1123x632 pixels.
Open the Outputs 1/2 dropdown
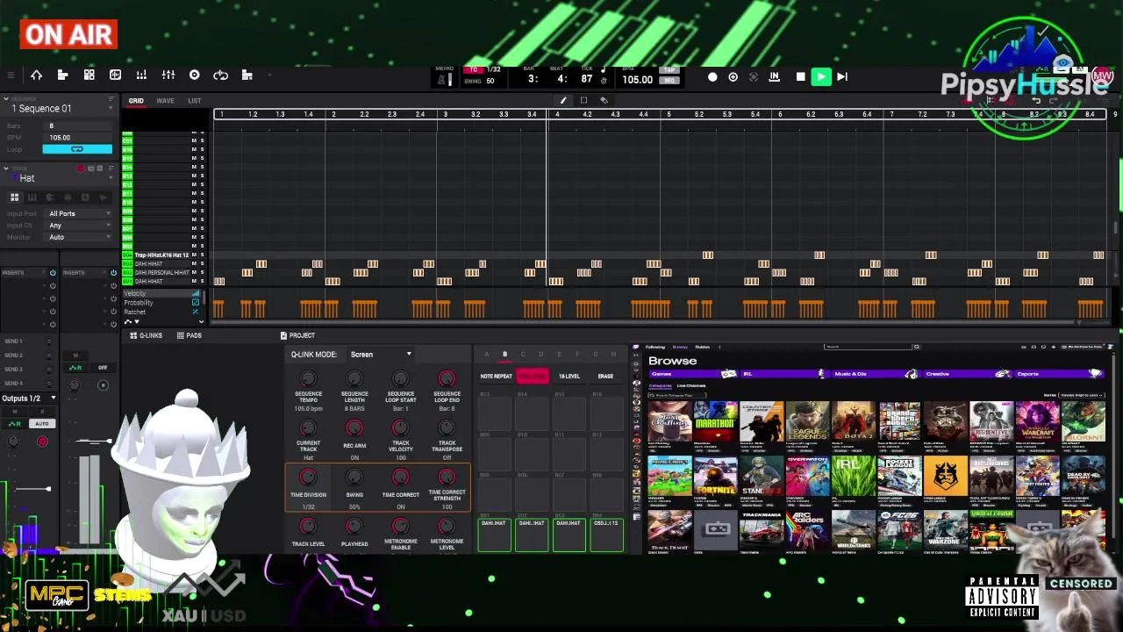coord(29,399)
